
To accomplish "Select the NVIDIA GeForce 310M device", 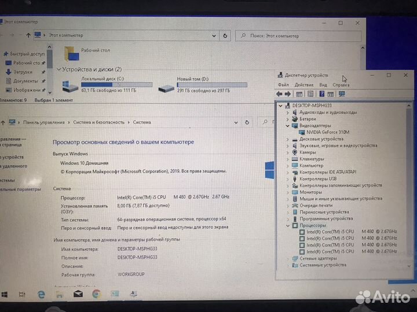I will coord(328,132).
